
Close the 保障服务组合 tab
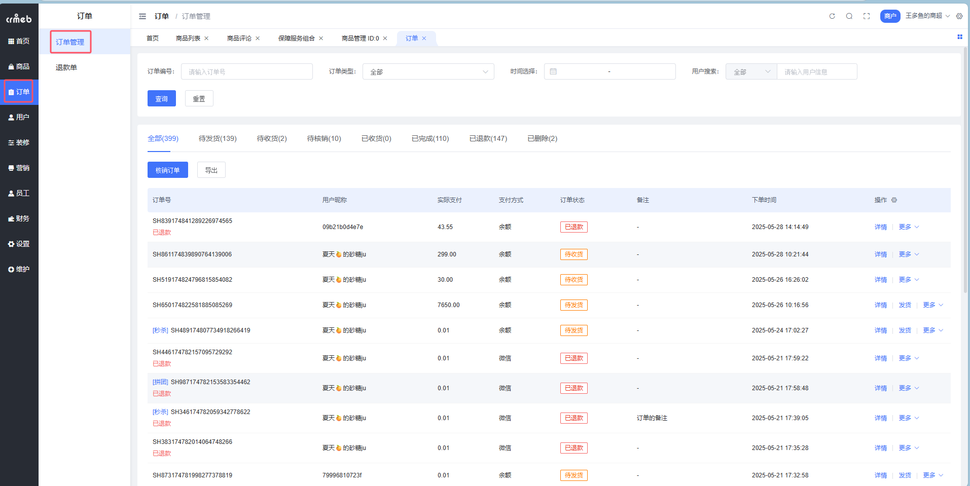(321, 39)
